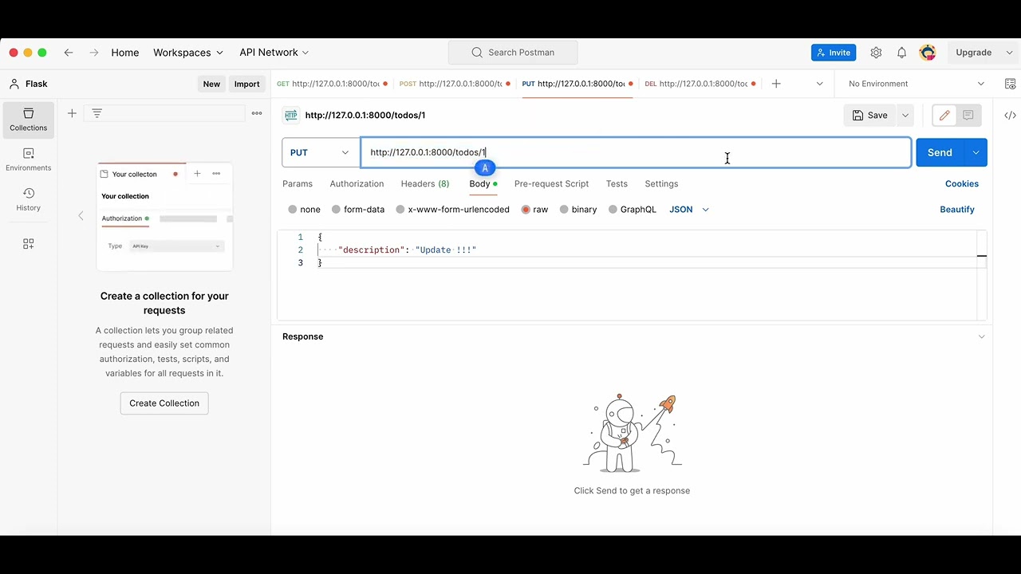Image resolution: width=1021 pixels, height=574 pixels.
Task: Open Postman settings via gear icon
Action: click(x=876, y=52)
